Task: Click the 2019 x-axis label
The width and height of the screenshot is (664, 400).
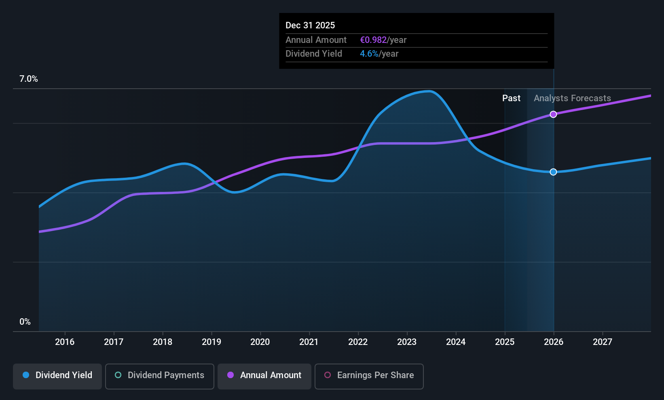Action: (x=211, y=342)
